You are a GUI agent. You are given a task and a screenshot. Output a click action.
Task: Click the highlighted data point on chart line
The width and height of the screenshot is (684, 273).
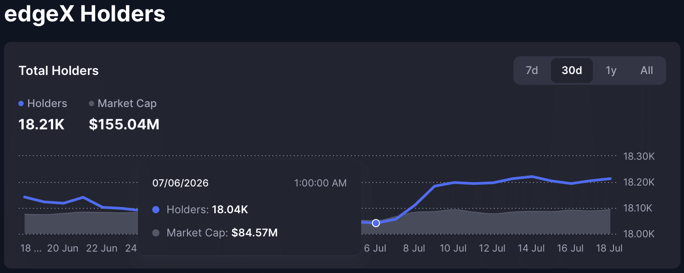[x=376, y=223]
